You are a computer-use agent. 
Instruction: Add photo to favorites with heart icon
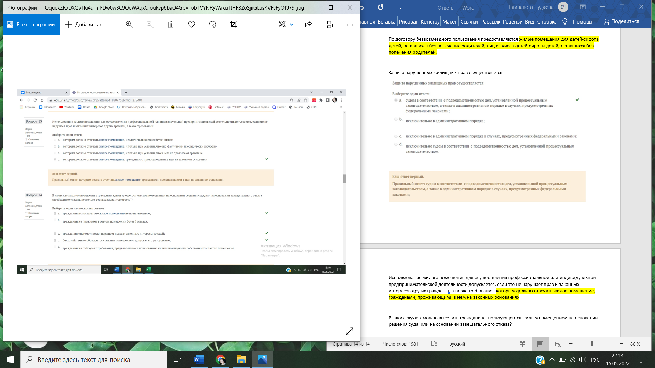tap(192, 25)
